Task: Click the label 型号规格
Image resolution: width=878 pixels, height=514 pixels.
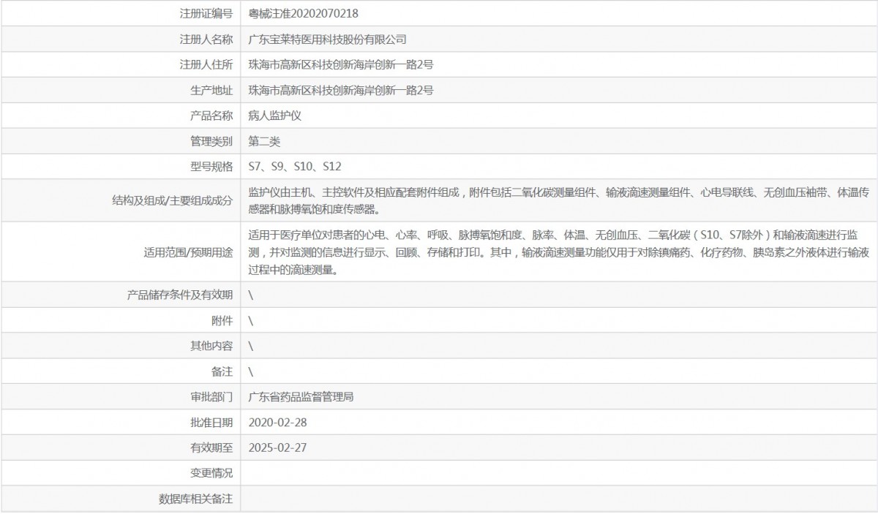Action: pos(211,167)
